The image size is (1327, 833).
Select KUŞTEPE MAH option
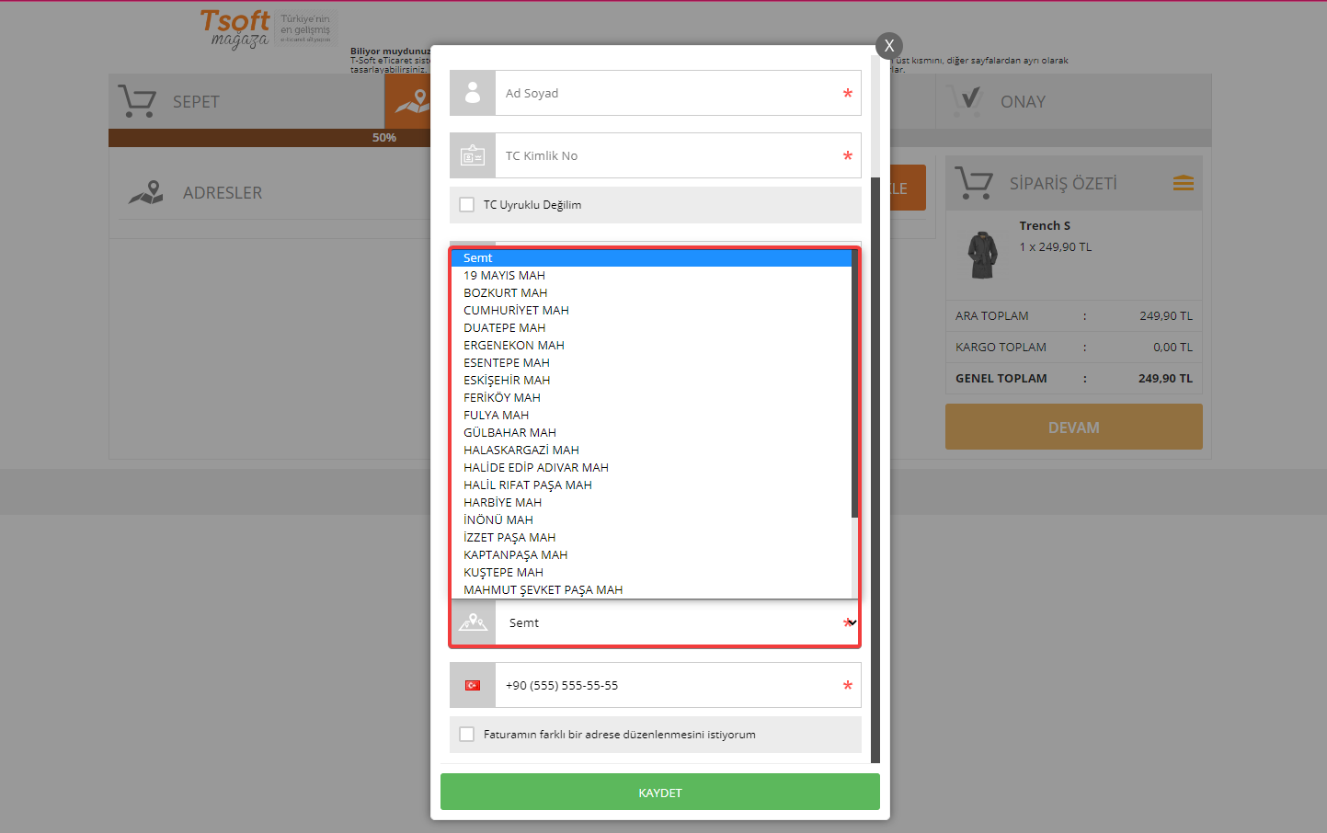(652, 573)
